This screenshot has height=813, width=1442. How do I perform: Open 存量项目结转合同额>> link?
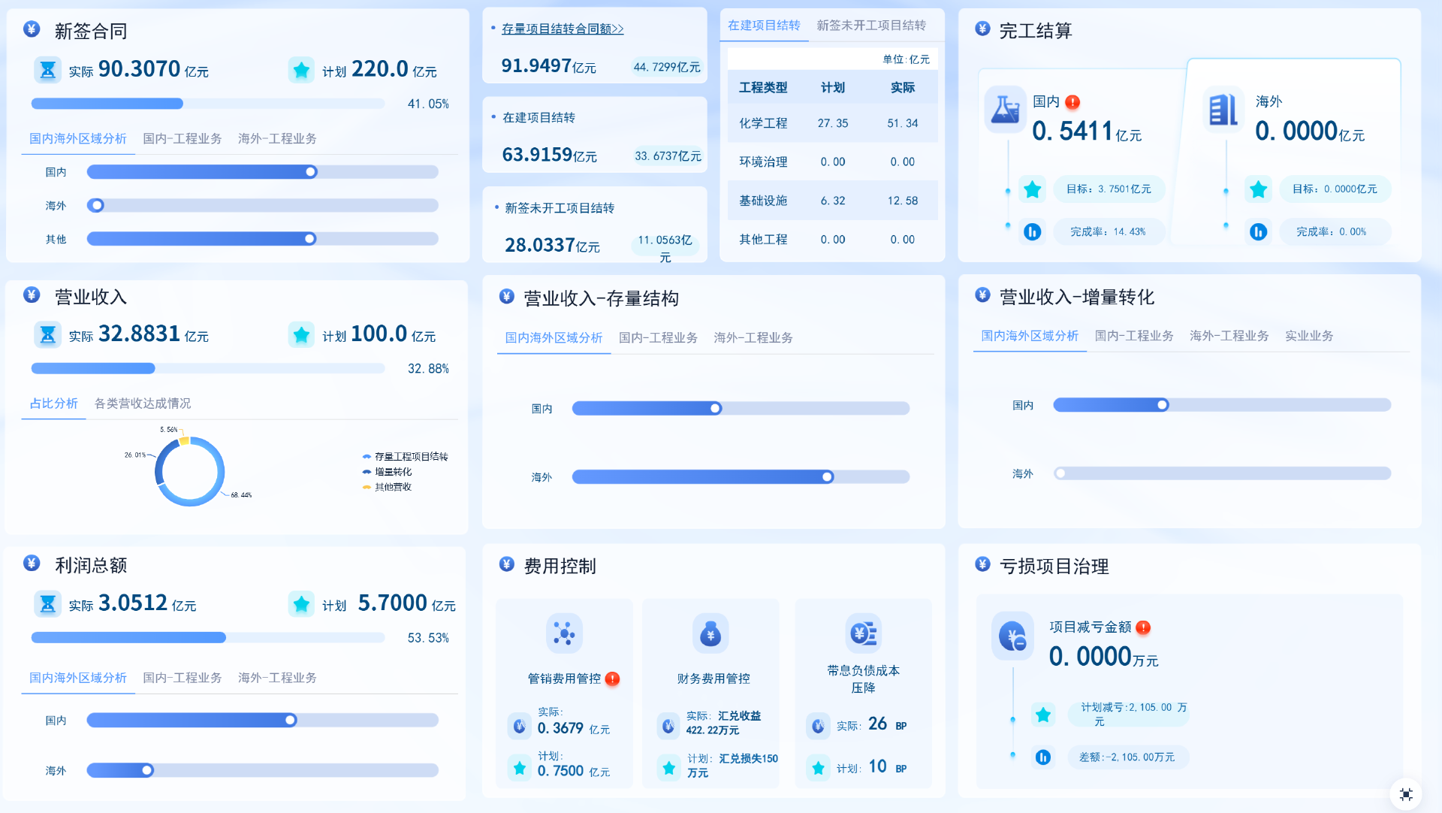tap(563, 29)
